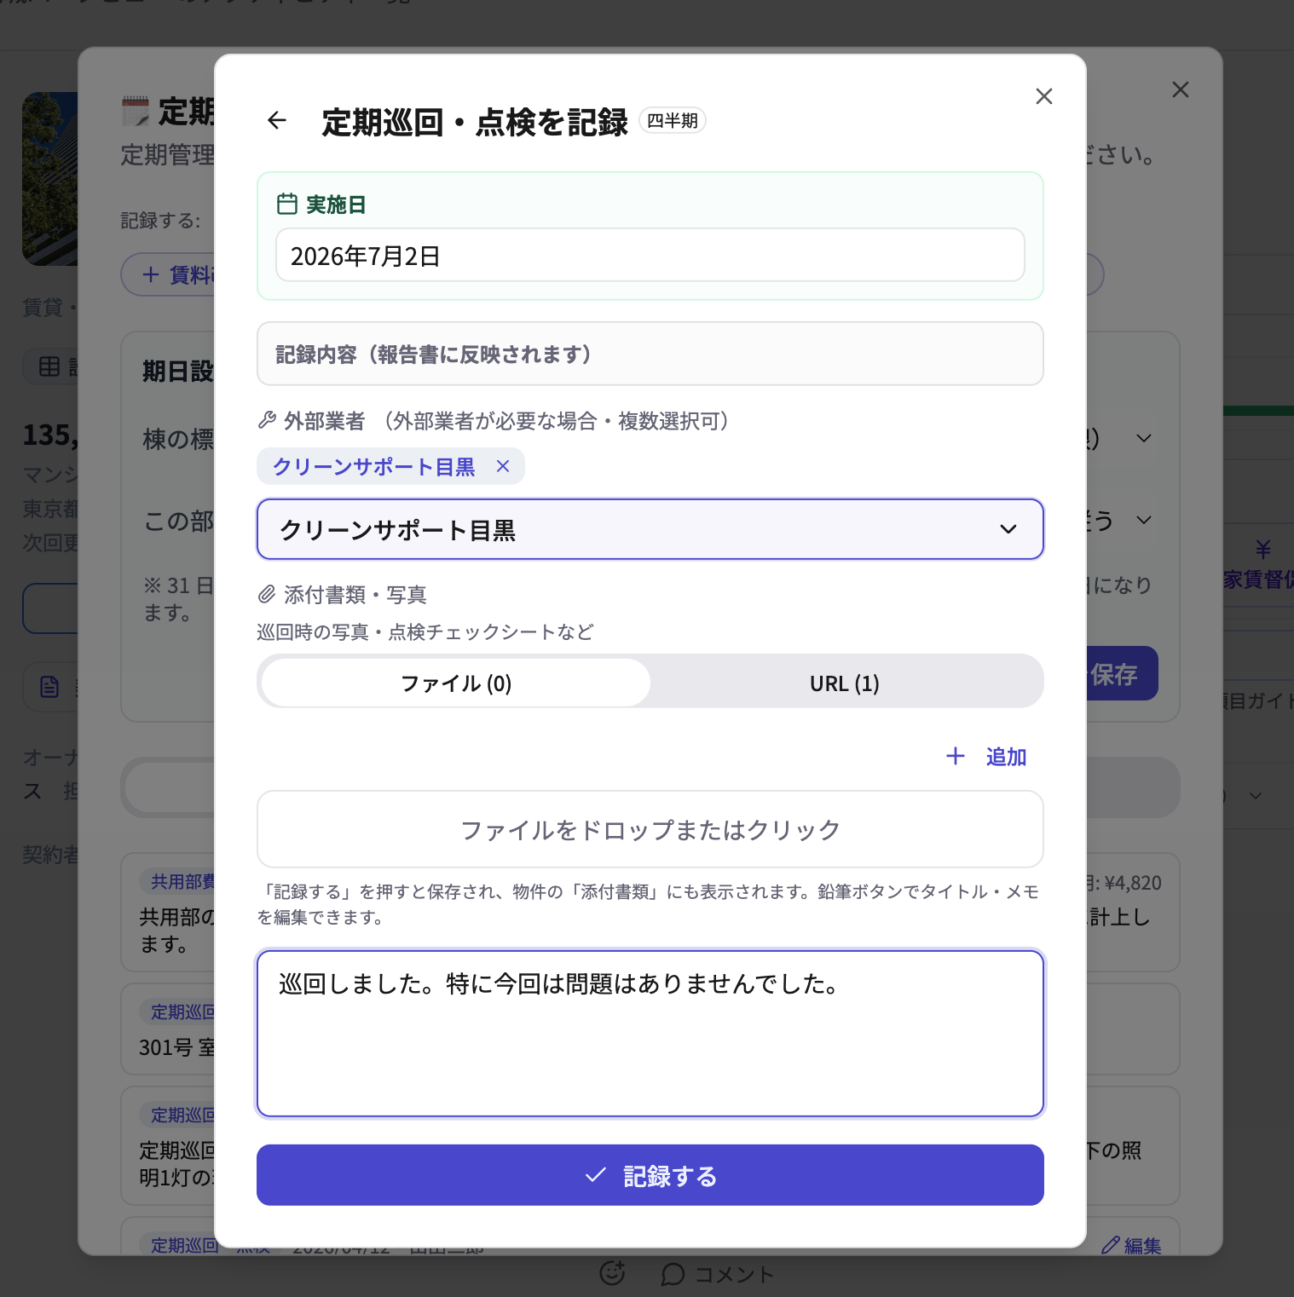Viewport: 1294px width, 1297px height.
Task: Click the table grid icon on left
Action: (49, 366)
